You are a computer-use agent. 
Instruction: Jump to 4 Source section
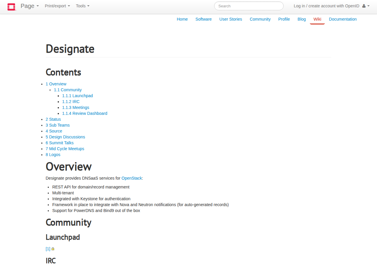click(54, 131)
